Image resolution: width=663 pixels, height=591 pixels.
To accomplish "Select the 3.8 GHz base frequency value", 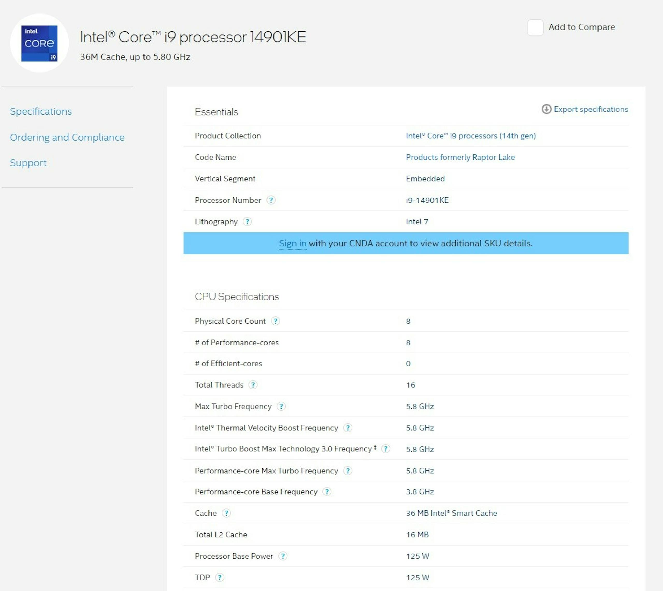I will (420, 492).
